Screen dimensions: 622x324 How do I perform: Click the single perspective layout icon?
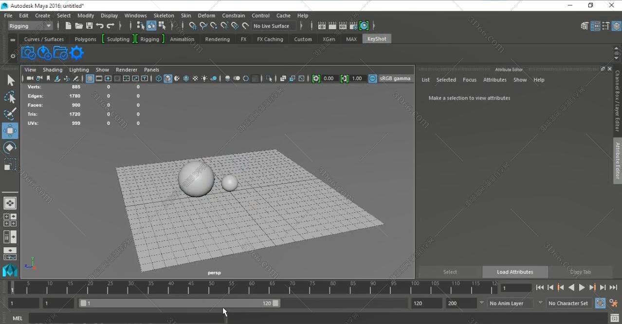click(x=10, y=203)
